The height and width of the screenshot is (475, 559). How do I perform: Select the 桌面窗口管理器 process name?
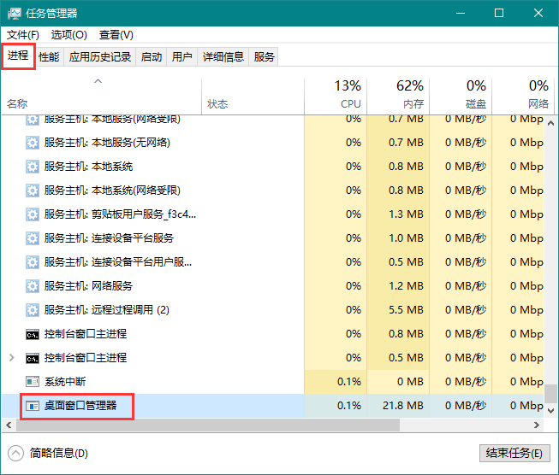[x=80, y=406]
